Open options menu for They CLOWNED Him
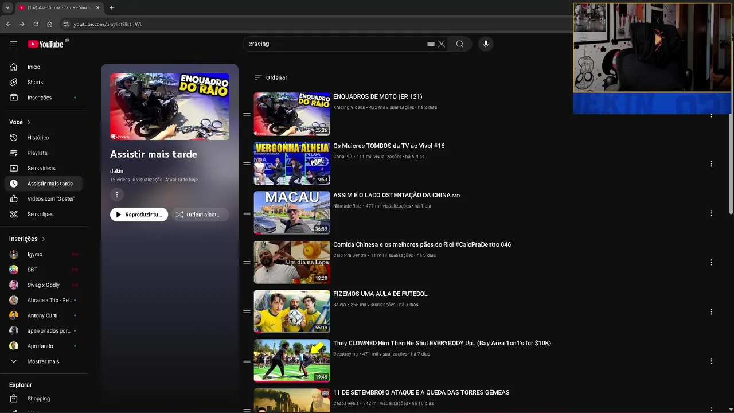 click(711, 361)
